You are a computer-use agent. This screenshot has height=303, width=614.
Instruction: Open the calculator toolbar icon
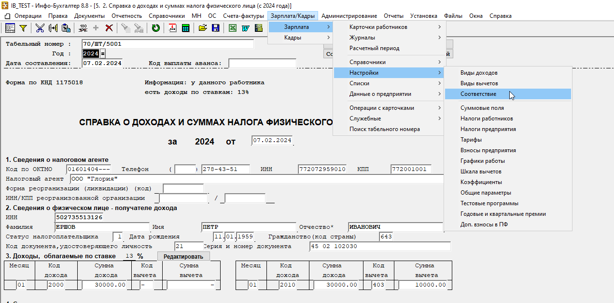[185, 28]
